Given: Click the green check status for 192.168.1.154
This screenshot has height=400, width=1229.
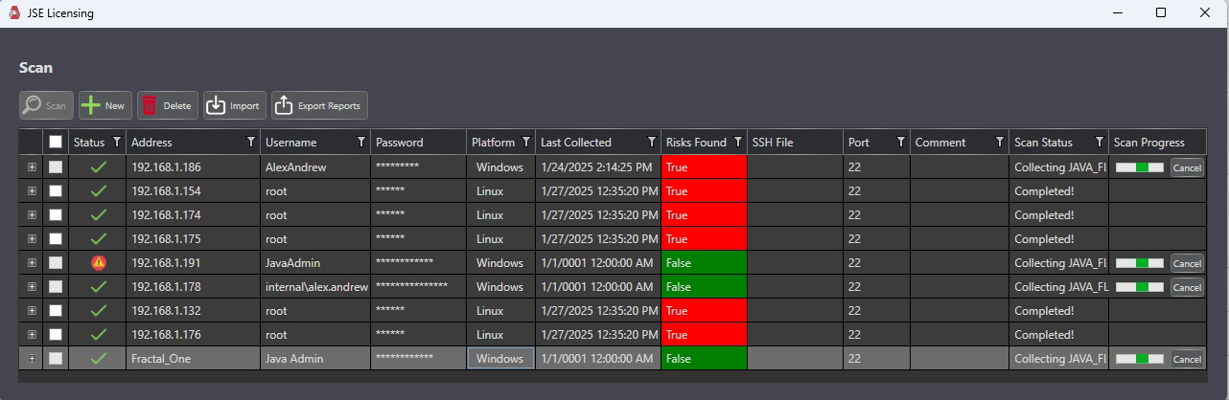Looking at the screenshot, I should (98, 191).
